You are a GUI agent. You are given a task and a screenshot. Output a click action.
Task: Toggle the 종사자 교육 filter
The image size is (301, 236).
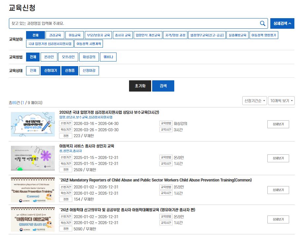(123, 35)
